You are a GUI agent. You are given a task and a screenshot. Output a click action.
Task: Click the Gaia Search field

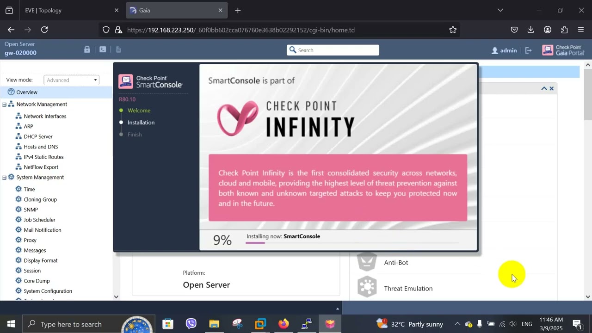coord(333,50)
